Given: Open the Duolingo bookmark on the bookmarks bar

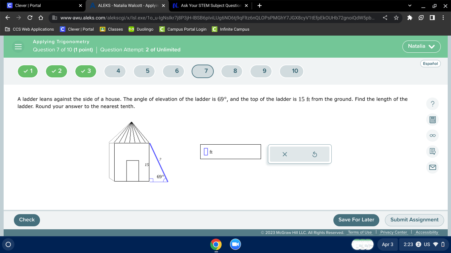Looking at the screenshot, I should (x=141, y=29).
